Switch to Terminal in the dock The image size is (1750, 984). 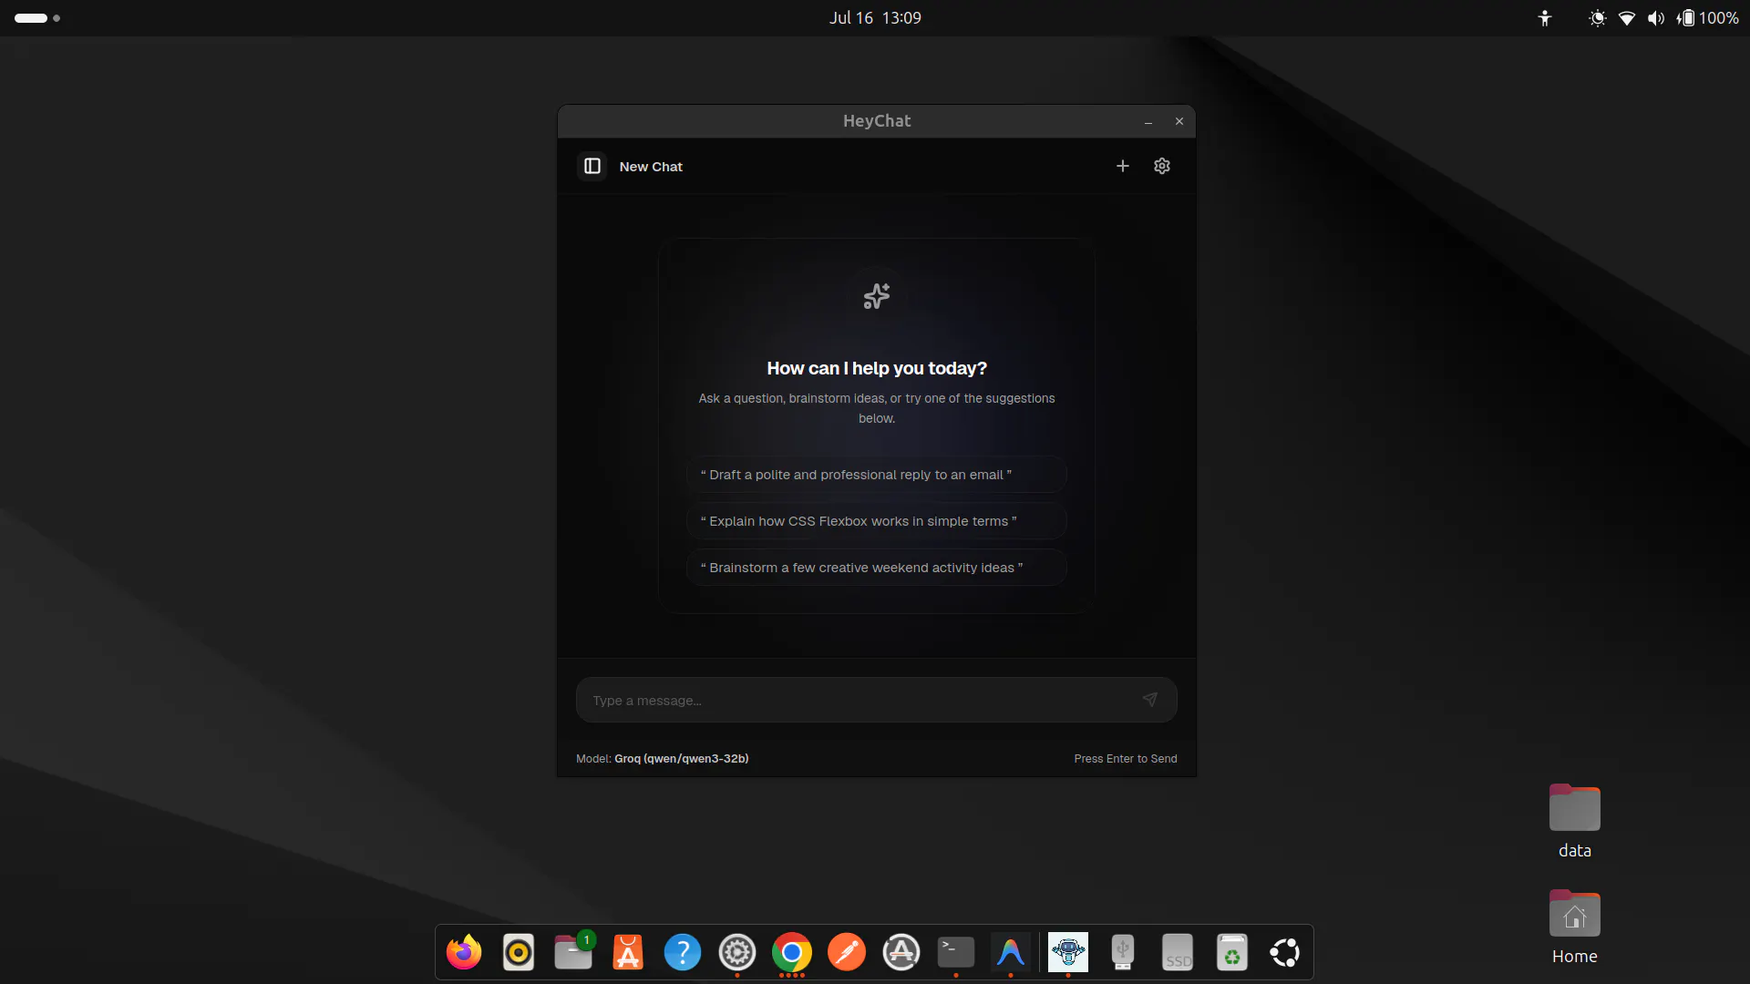click(x=956, y=953)
